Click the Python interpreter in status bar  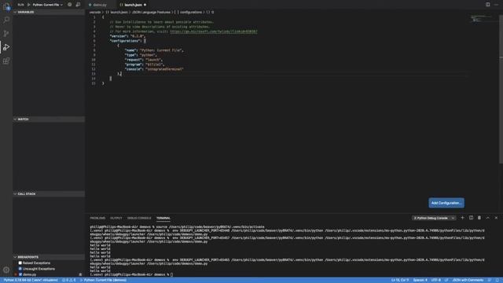click(x=31, y=280)
